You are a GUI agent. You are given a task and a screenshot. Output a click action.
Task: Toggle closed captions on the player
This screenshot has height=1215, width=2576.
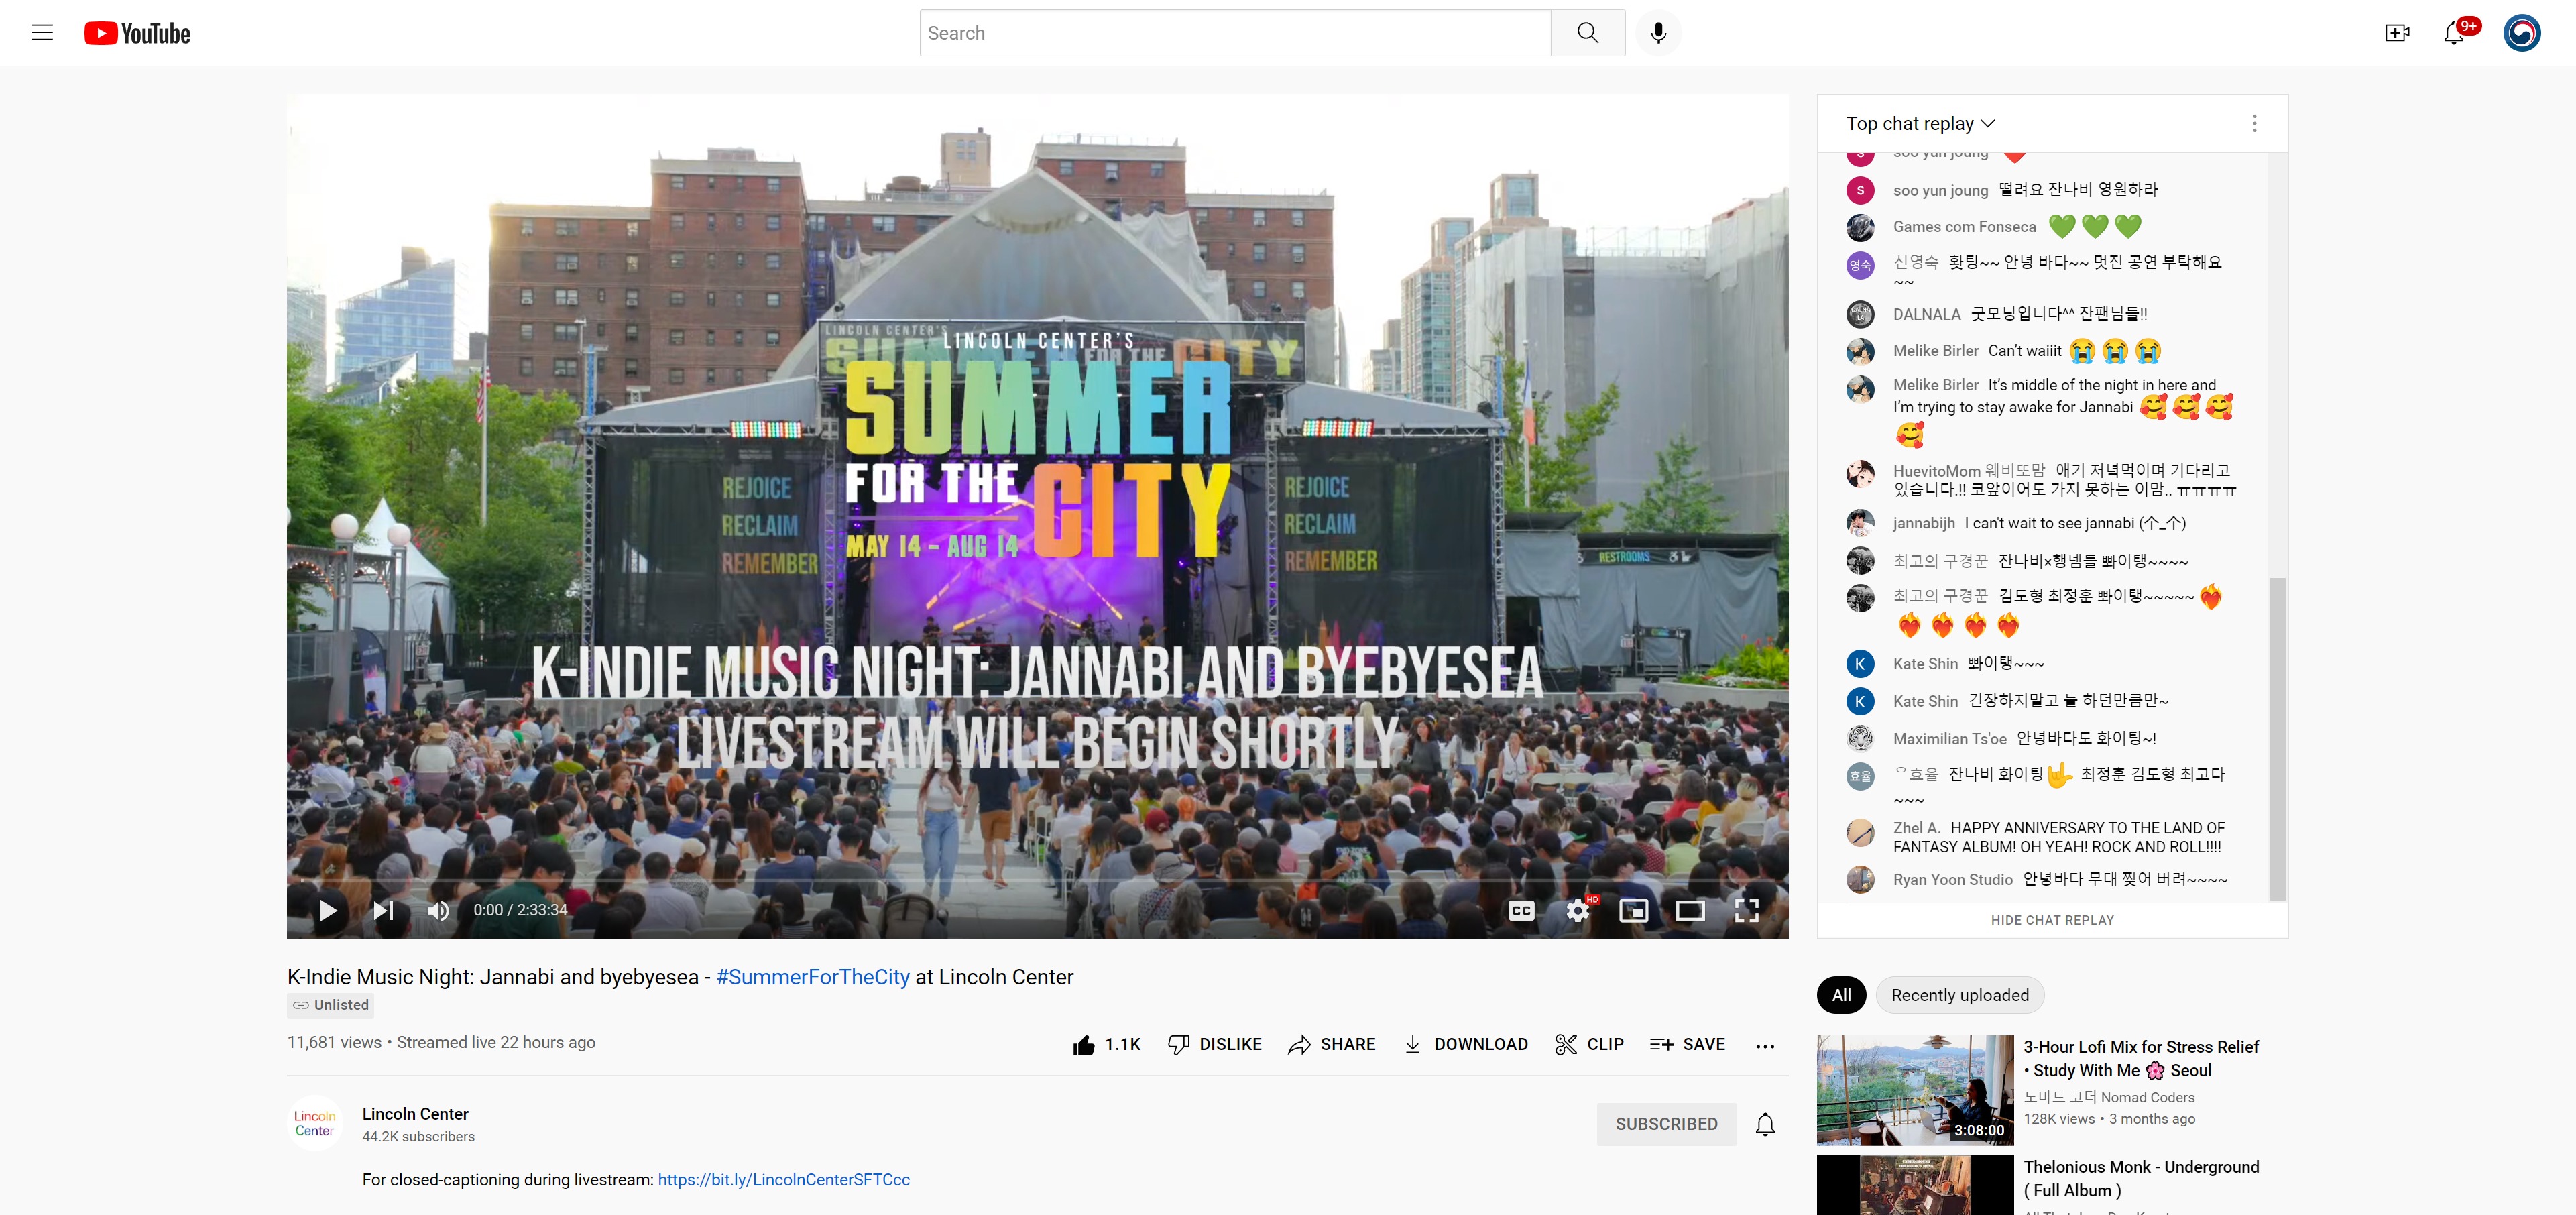pyautogui.click(x=1521, y=910)
